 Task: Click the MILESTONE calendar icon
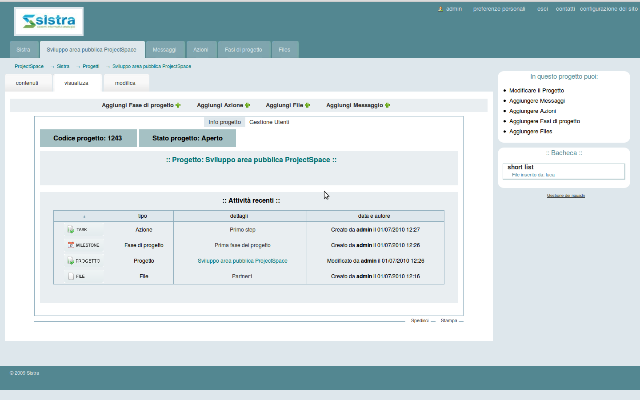[x=71, y=245]
